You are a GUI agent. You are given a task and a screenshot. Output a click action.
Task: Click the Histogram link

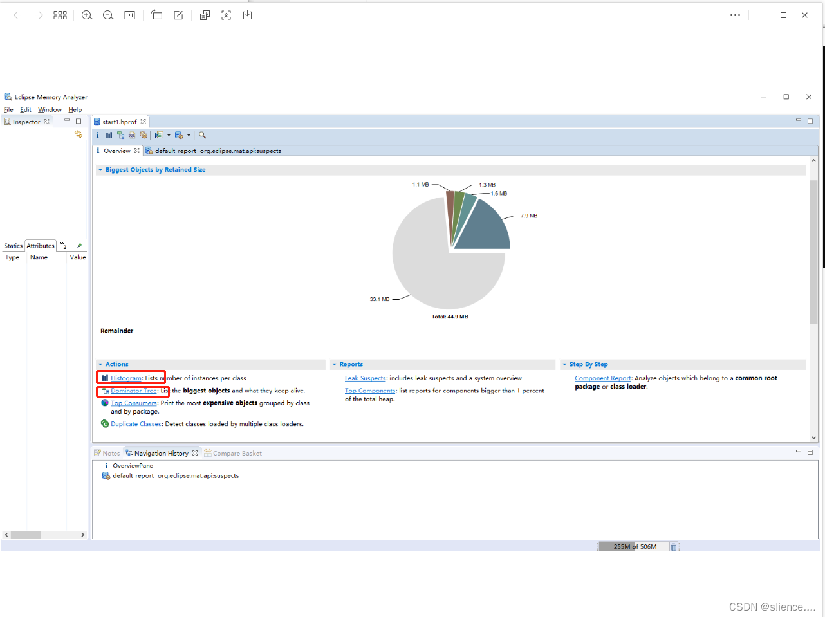coord(126,378)
